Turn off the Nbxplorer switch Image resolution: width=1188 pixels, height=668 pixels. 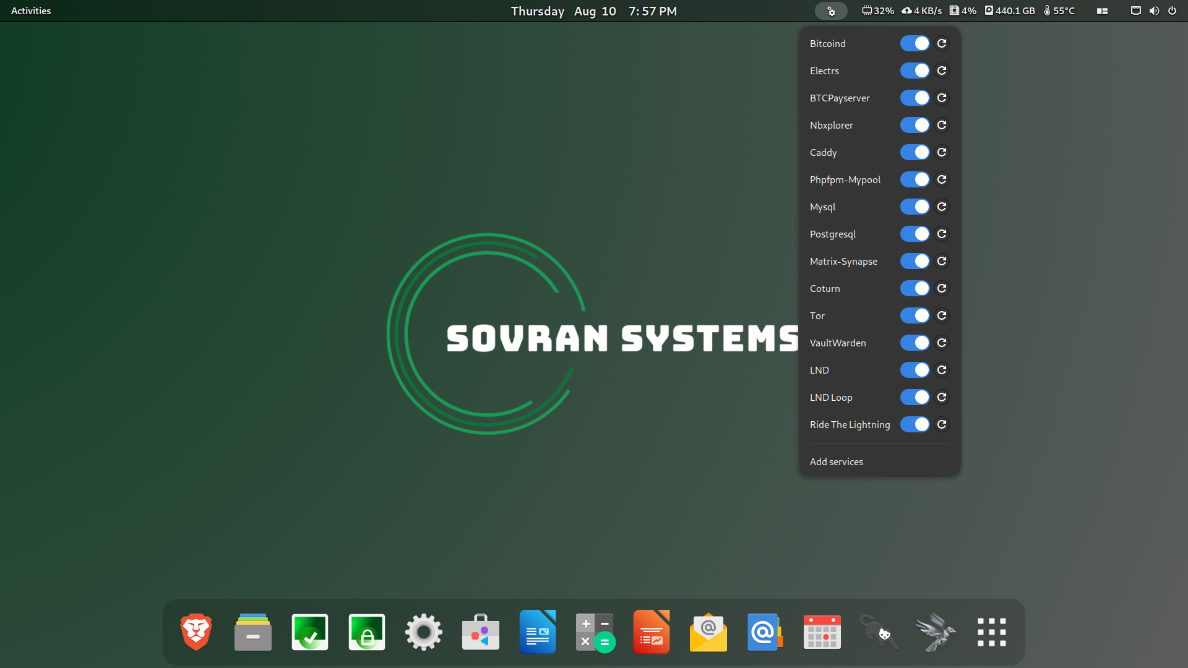(915, 125)
